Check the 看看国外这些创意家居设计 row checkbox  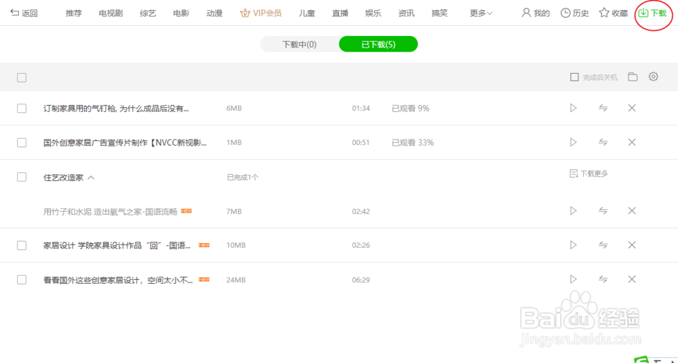point(22,280)
